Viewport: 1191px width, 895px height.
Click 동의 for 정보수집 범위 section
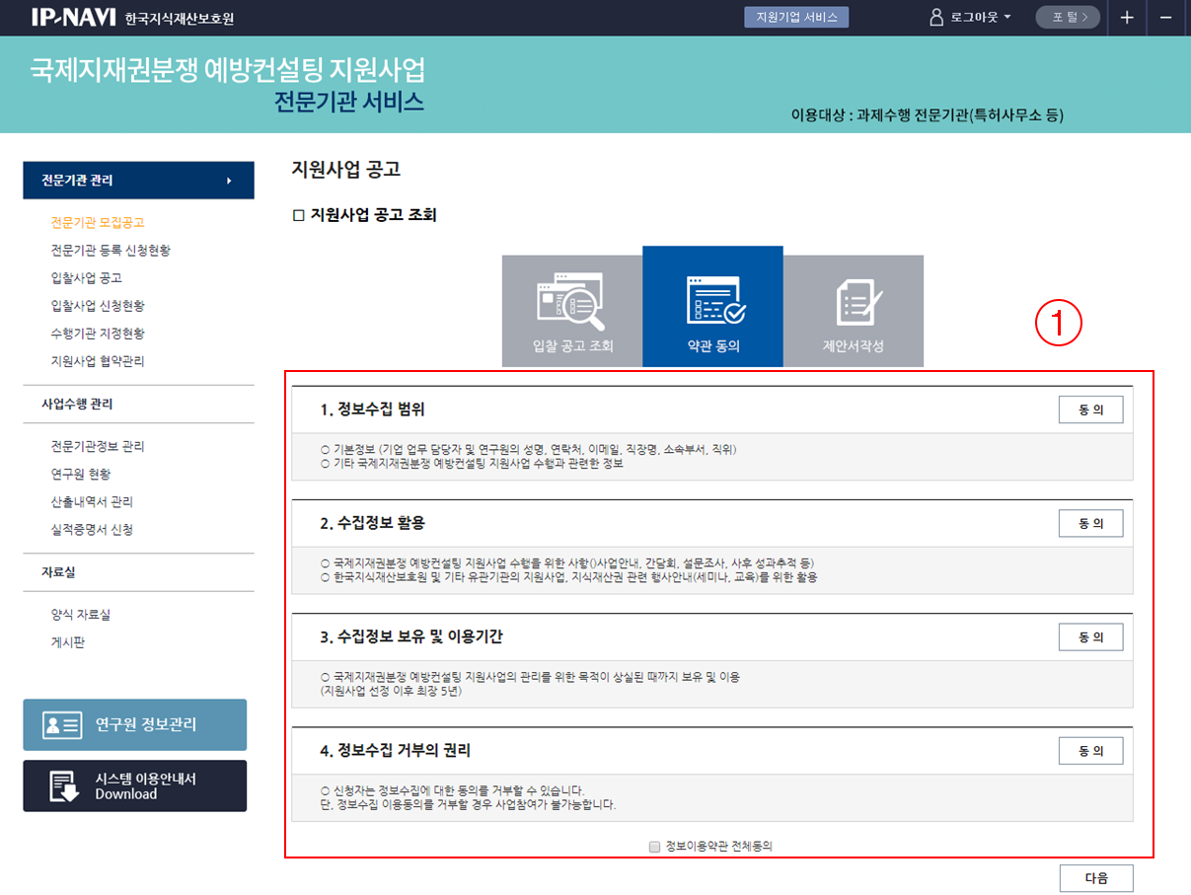[1090, 410]
